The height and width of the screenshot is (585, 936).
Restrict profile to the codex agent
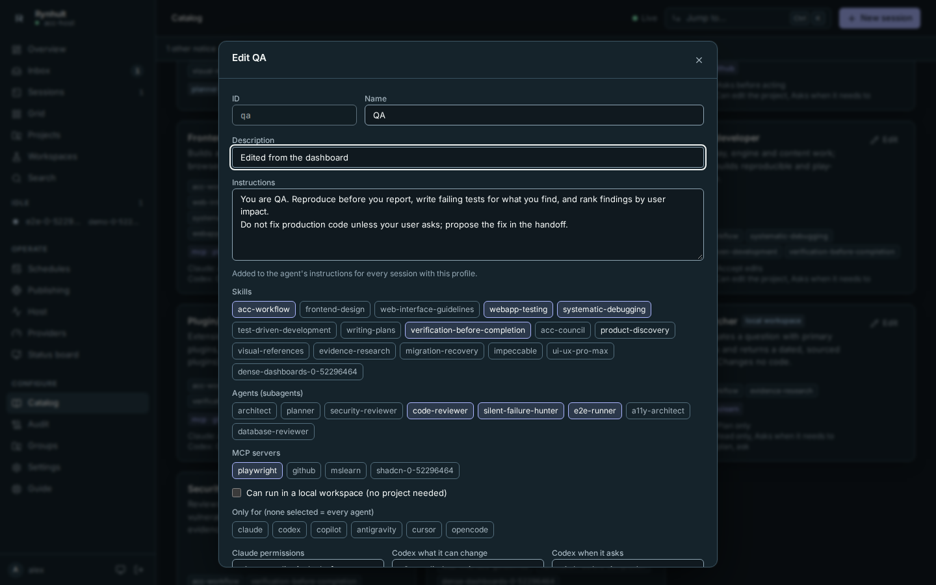[x=289, y=530]
